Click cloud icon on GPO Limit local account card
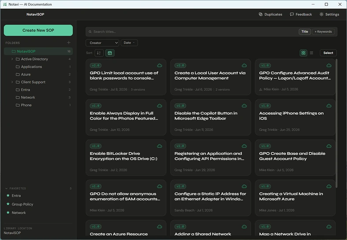Viewport: 347px width, 240px height. coord(159,65)
